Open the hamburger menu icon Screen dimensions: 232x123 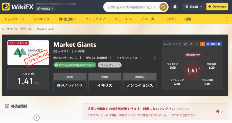coord(226,19)
